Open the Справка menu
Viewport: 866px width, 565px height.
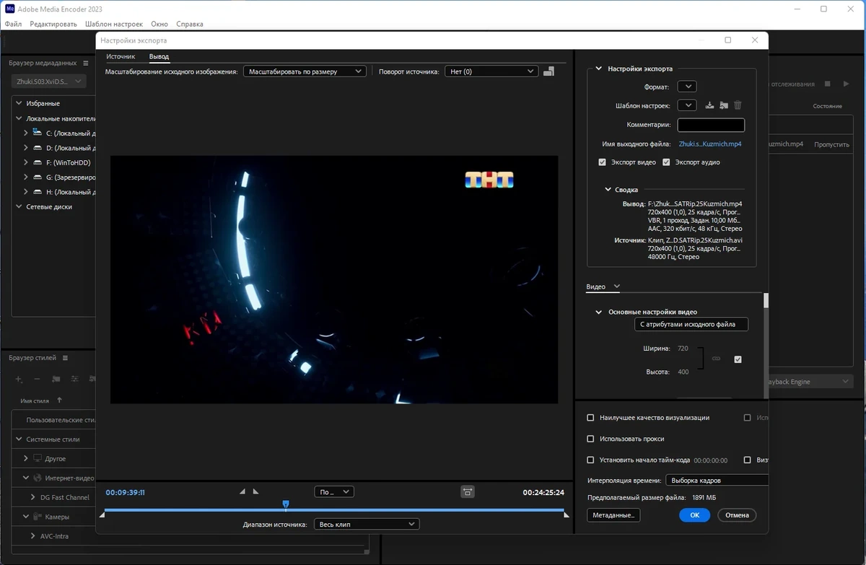point(190,24)
